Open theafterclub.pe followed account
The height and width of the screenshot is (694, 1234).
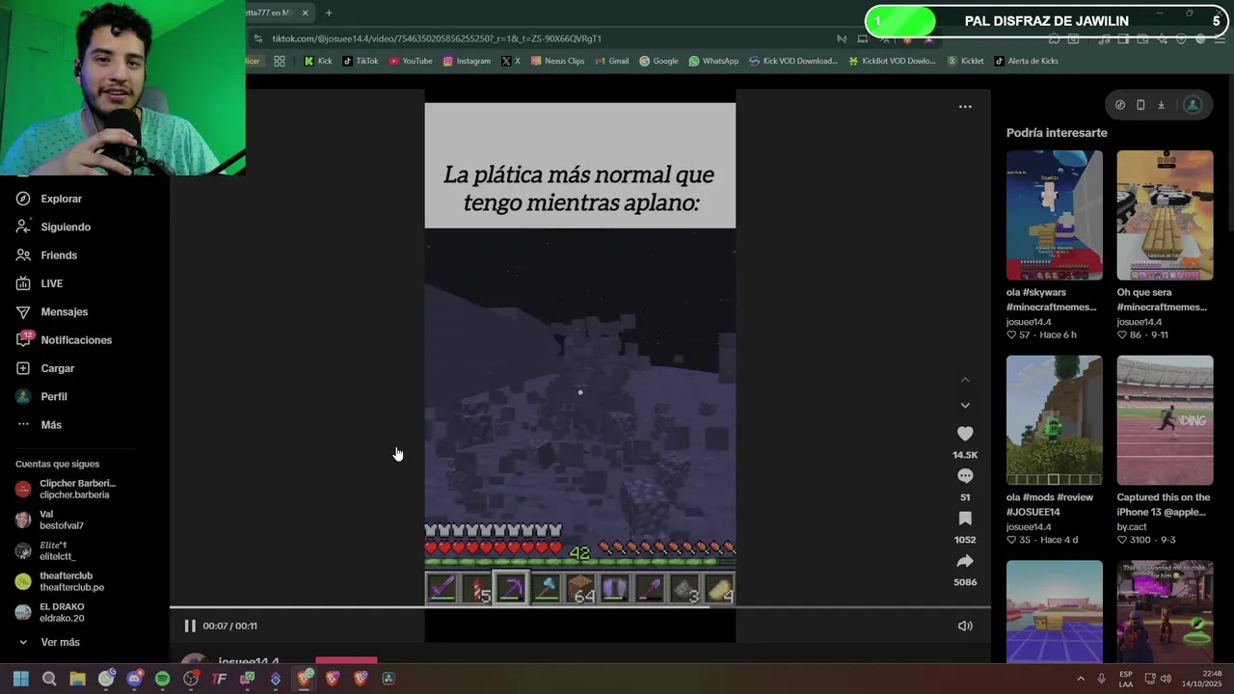click(x=60, y=581)
